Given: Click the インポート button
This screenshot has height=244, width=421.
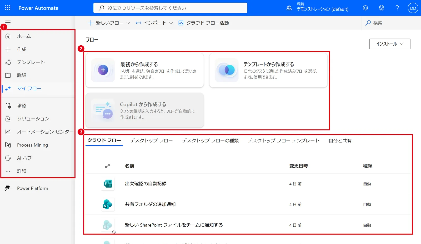Looking at the screenshot, I should click(154, 23).
